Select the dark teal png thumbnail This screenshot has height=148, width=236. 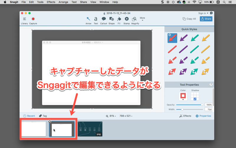click(x=90, y=129)
